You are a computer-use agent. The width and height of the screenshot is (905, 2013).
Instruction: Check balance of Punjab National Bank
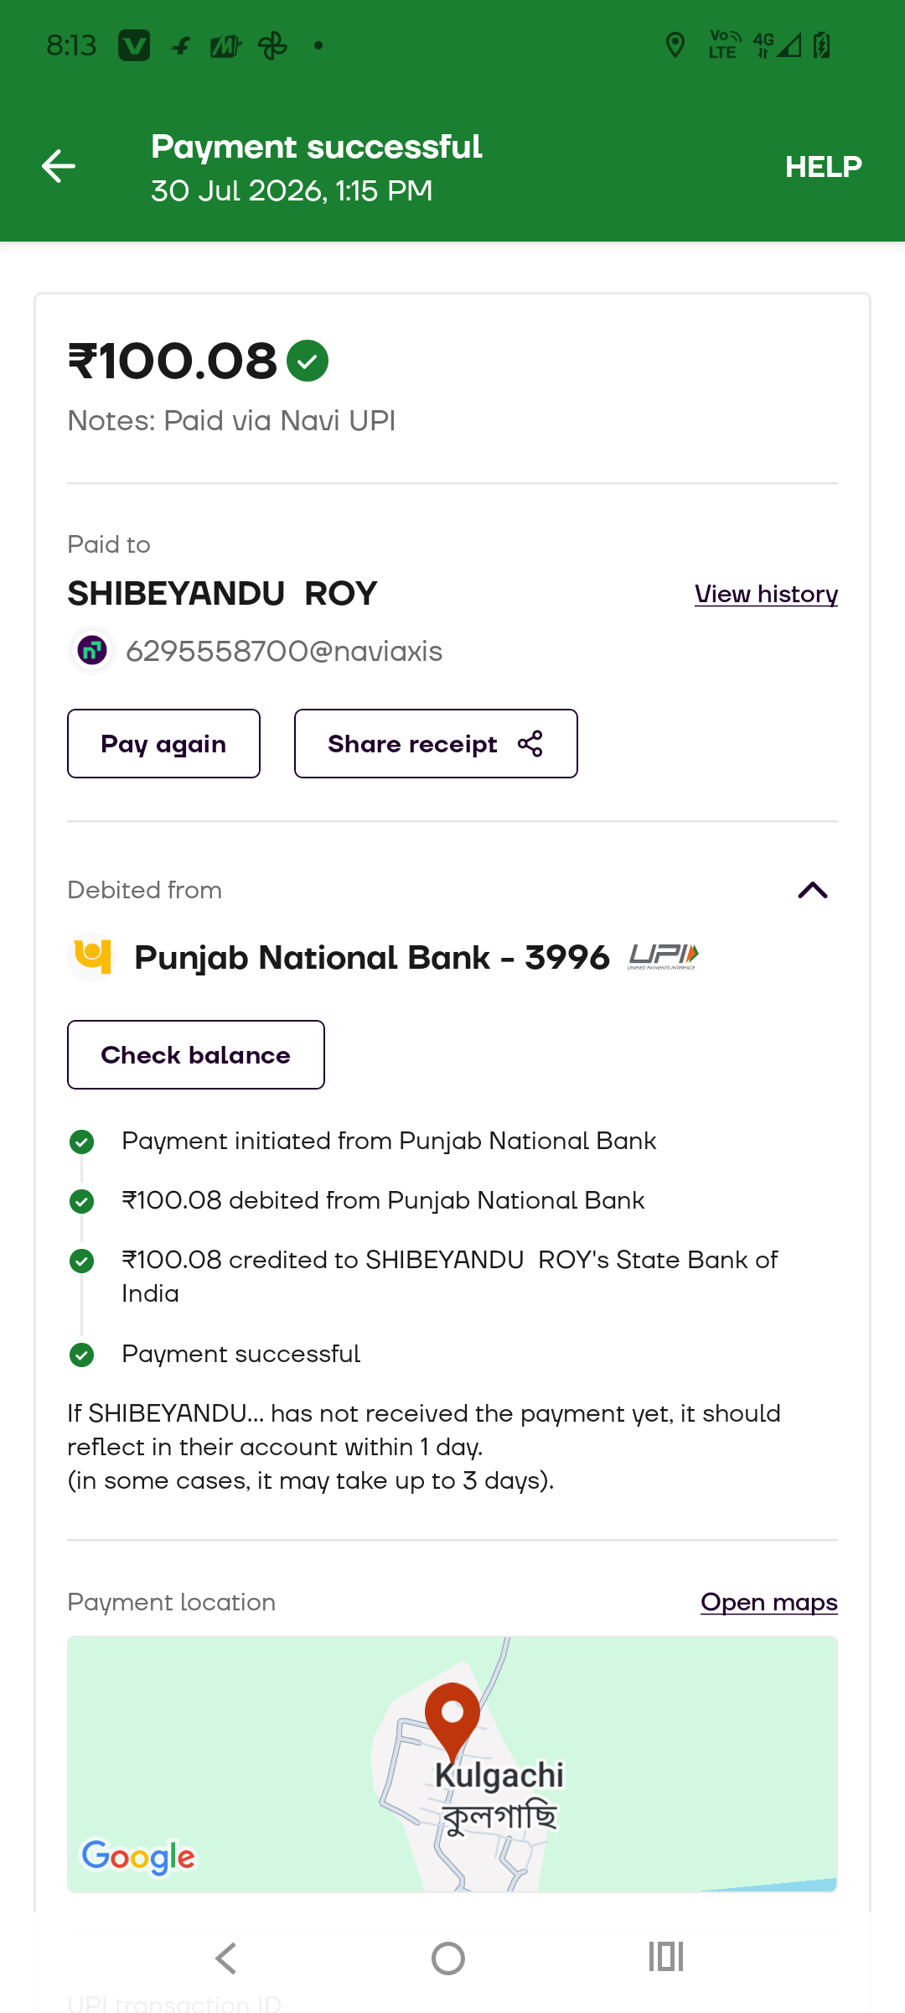[196, 1055]
